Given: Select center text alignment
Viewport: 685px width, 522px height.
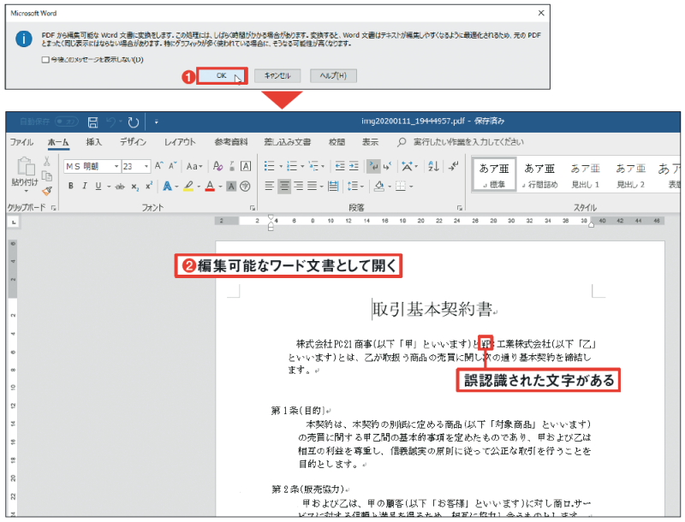Looking at the screenshot, I should 284,186.
